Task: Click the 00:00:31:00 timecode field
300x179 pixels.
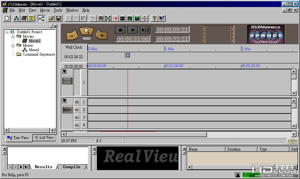Action: click(133, 39)
